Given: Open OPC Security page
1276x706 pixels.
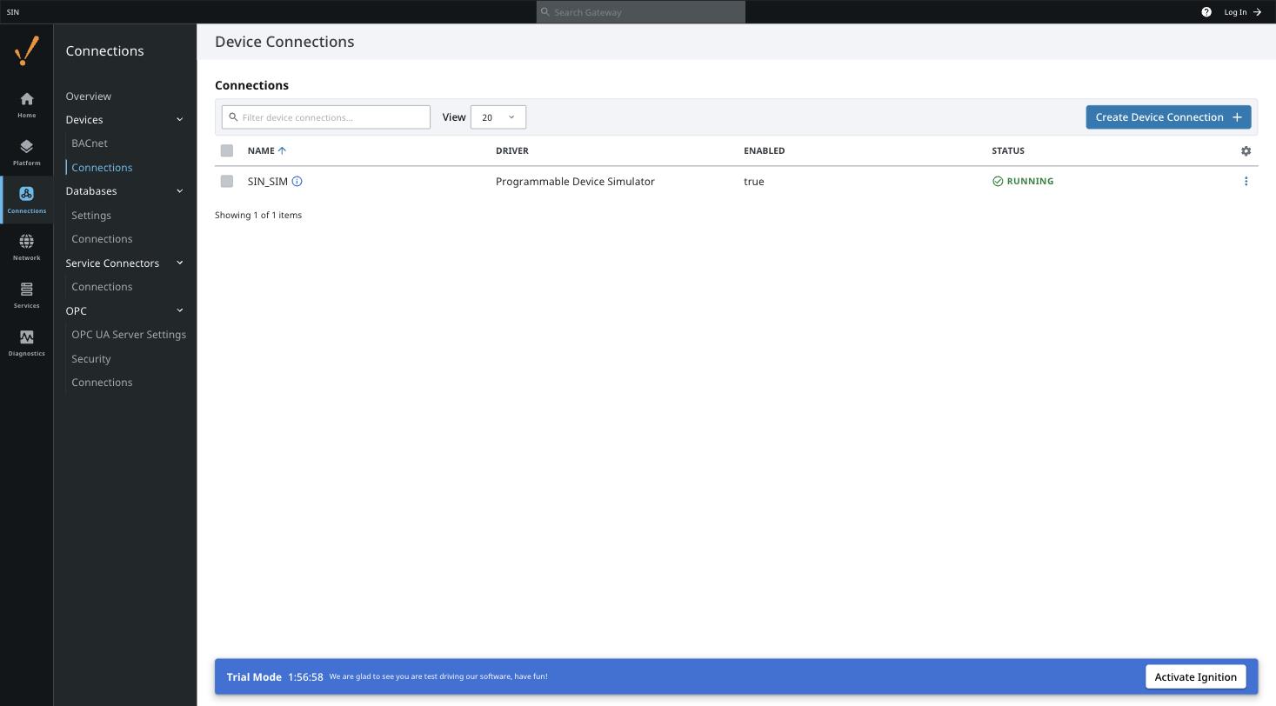Looking at the screenshot, I should click(91, 359).
